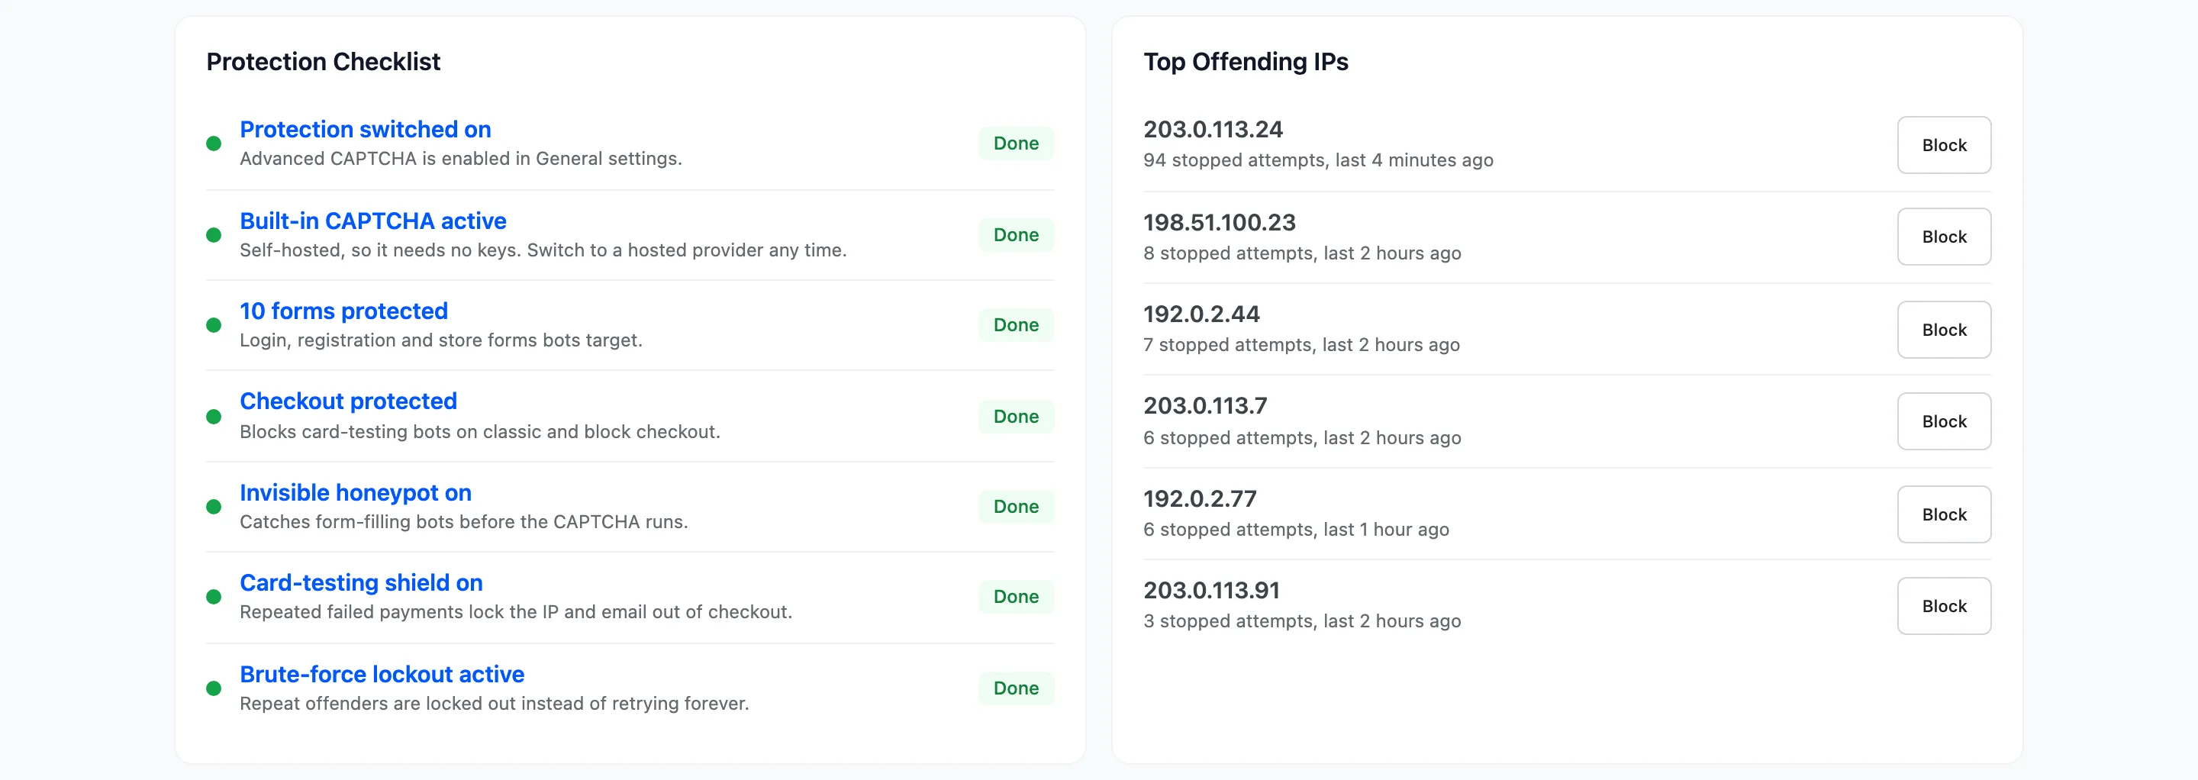Open the 'Invisible honeypot on' link
The width and height of the screenshot is (2198, 780).
(356, 492)
